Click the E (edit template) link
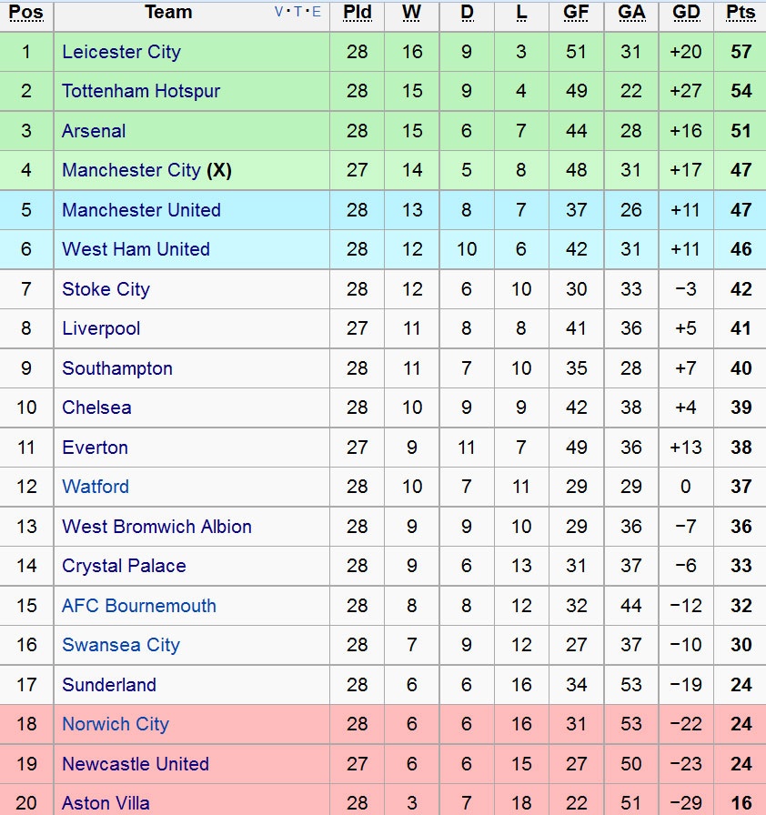 [316, 12]
